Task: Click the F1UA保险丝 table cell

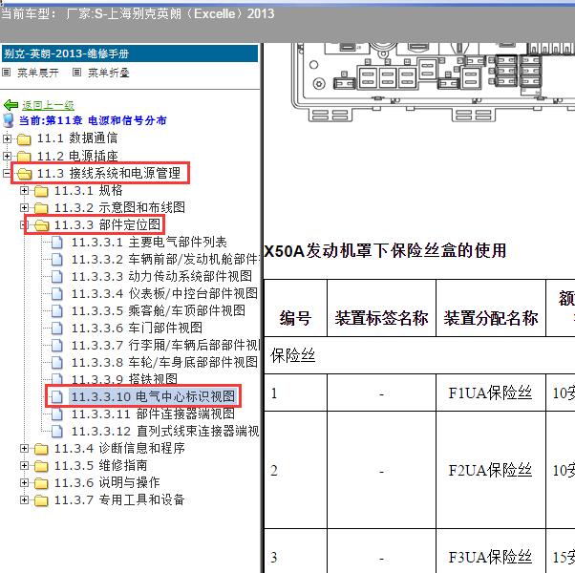Action: [x=491, y=393]
